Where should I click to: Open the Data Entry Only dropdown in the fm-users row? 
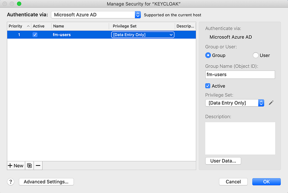(143, 34)
